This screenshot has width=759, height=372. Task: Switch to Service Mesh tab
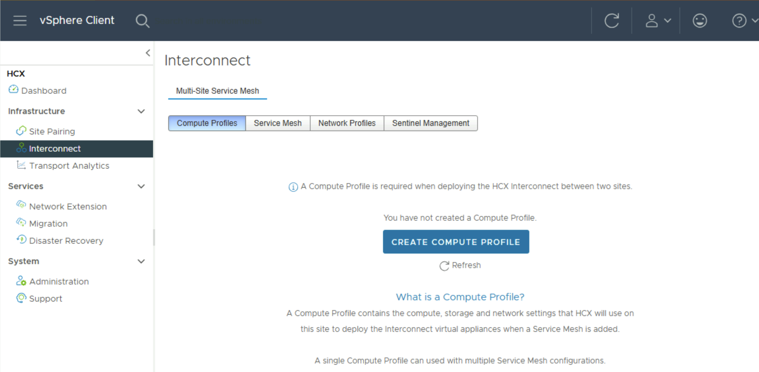[x=278, y=123]
